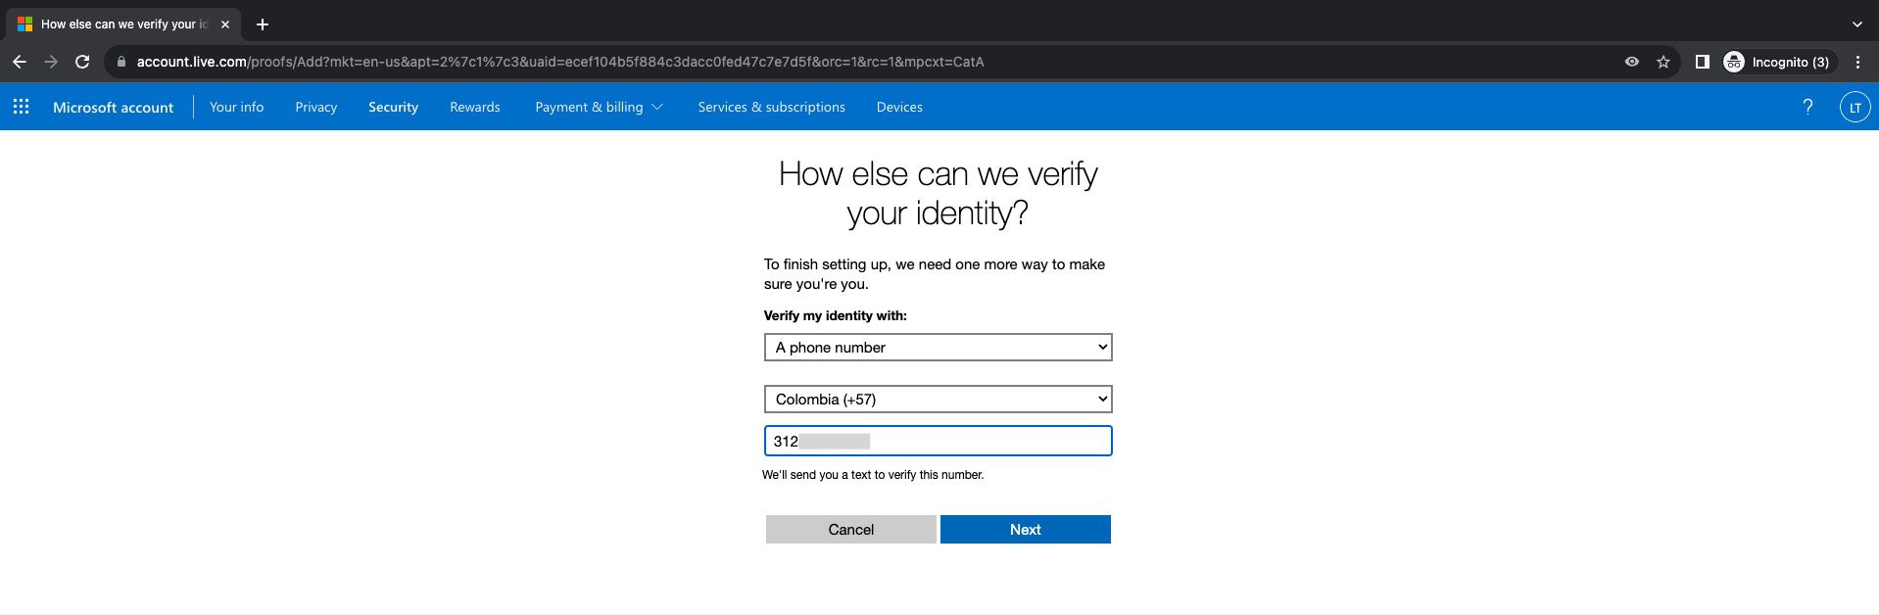Click the Microsoft account home link
The image size is (1879, 615).
click(113, 107)
